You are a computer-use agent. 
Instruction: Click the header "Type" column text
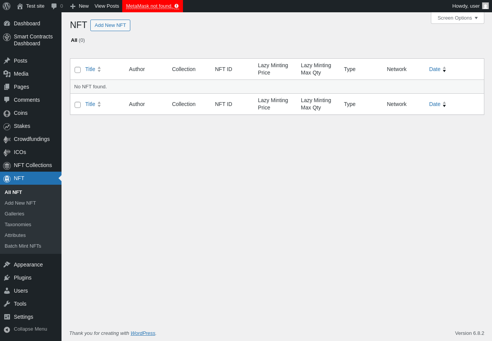point(350,69)
